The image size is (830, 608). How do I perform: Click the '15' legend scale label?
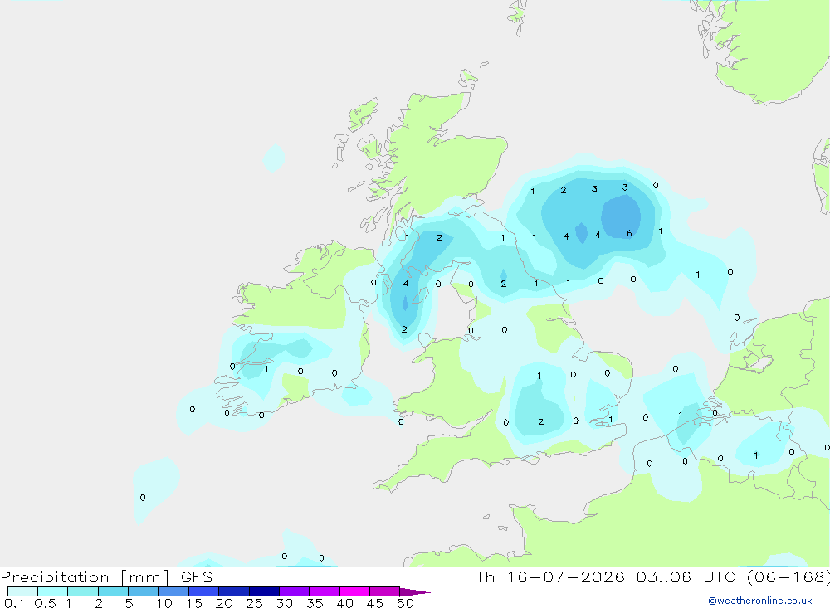[193, 603]
